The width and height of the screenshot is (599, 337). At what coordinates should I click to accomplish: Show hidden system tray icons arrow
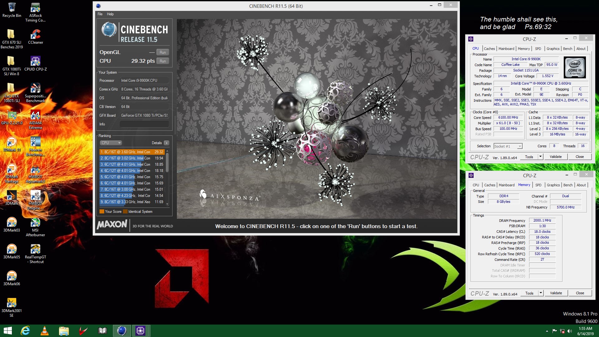click(547, 331)
